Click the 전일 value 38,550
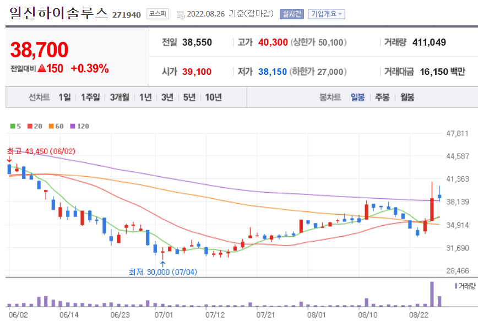Screen dimensions: 478x321 pyautogui.click(x=197, y=42)
